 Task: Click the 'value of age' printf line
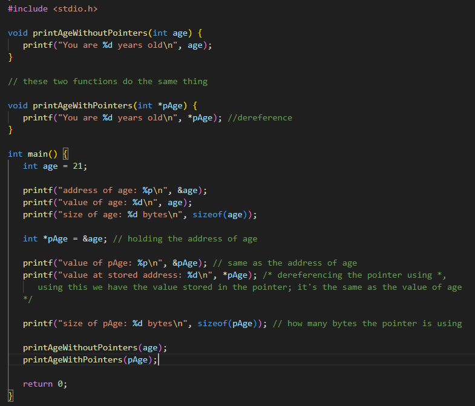point(108,203)
